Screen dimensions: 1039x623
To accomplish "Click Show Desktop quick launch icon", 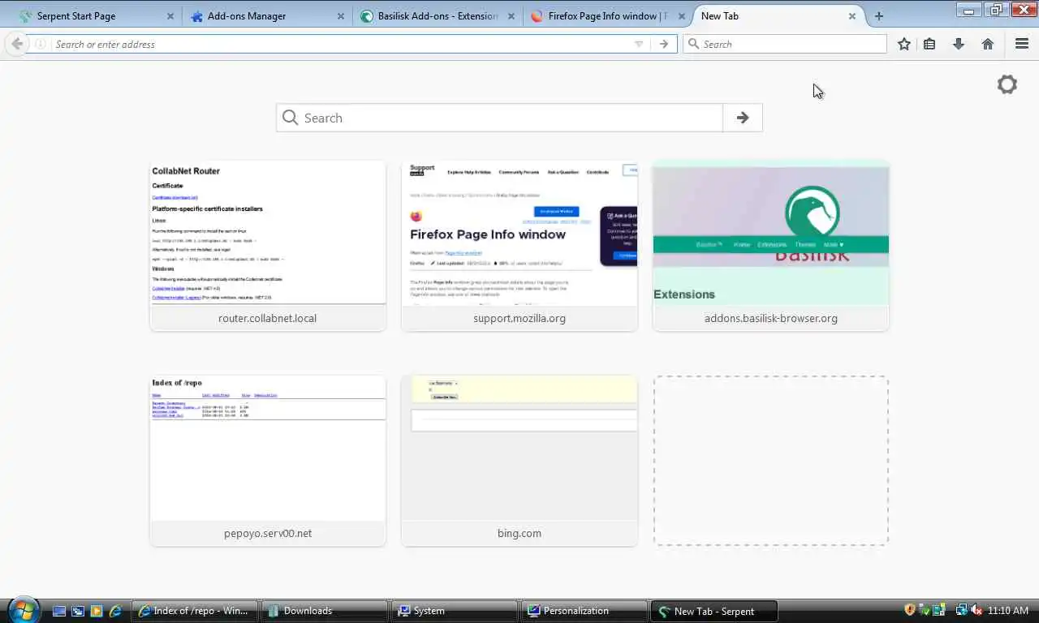I will pyautogui.click(x=59, y=611).
